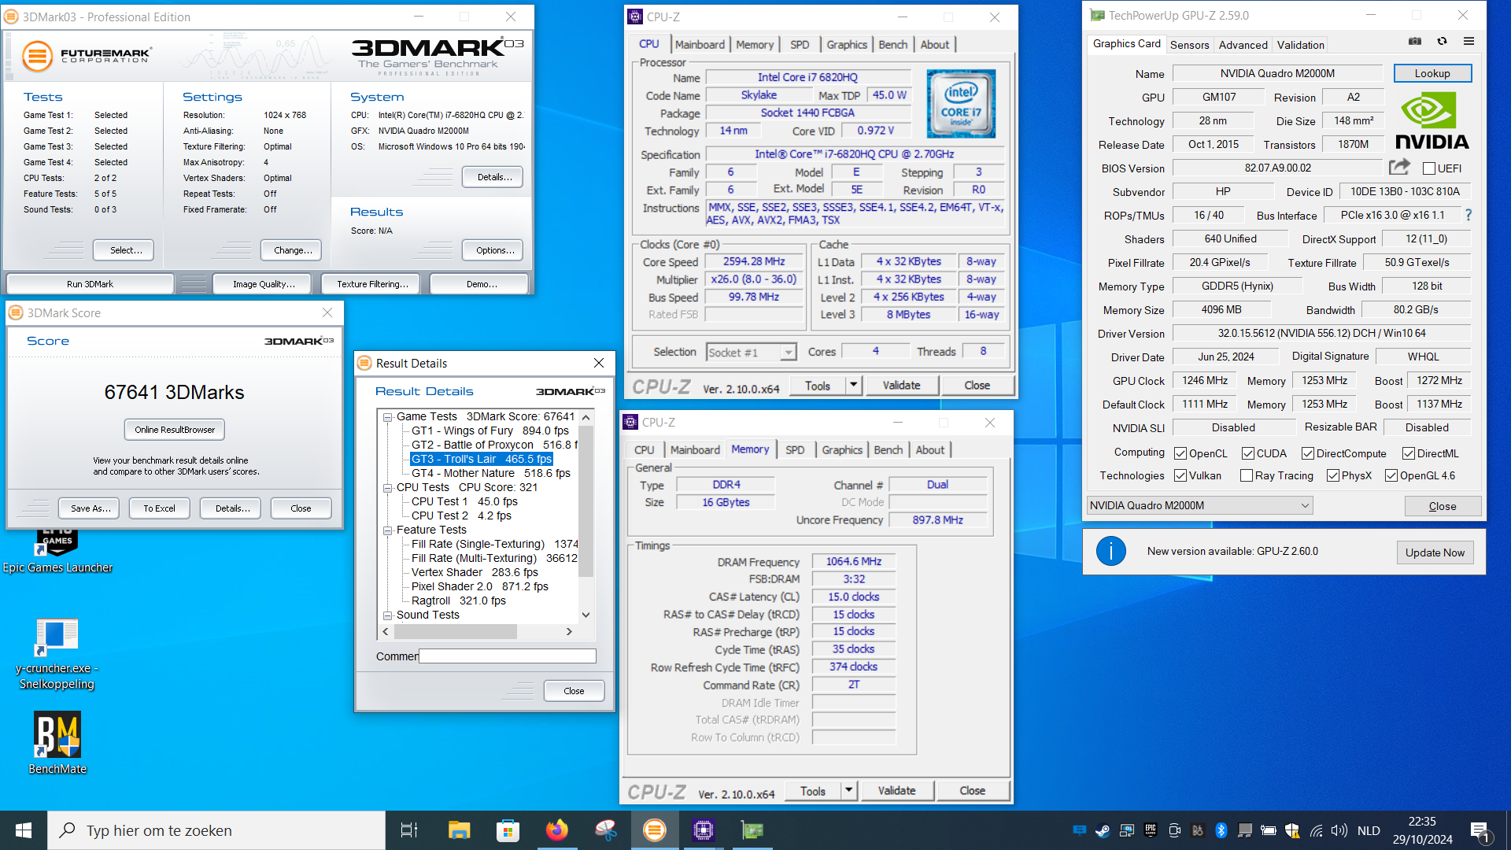Toggle the DirectML checkbox

(x=1409, y=453)
